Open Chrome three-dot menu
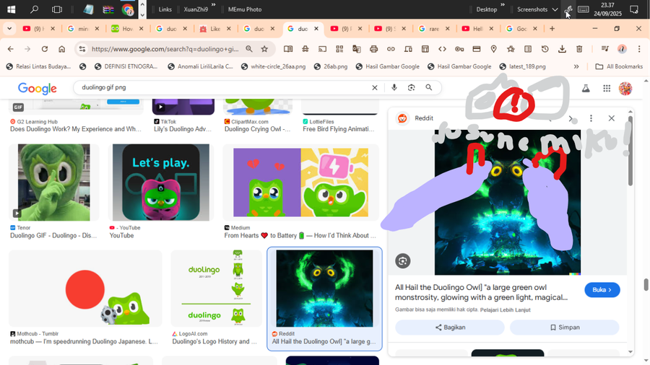This screenshot has height=365, width=650. pos(639,49)
